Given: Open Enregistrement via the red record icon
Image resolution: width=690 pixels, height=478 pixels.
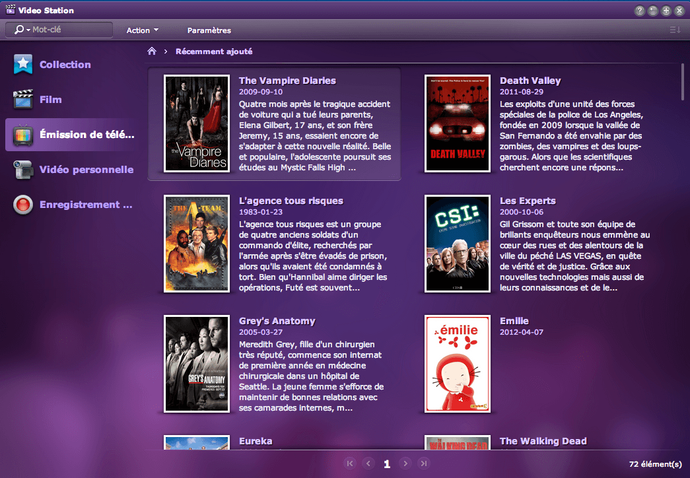Looking at the screenshot, I should point(23,205).
